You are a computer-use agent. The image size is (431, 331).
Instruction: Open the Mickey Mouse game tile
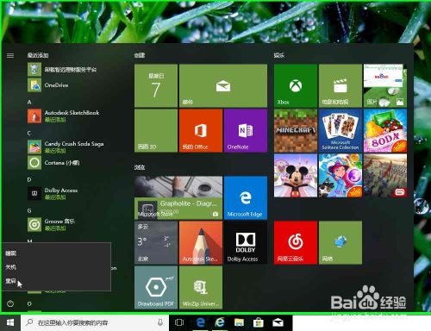(x=296, y=176)
